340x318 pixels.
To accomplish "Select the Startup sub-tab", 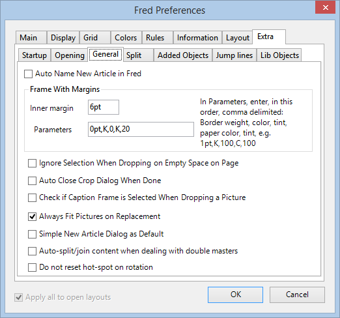I will [x=35, y=55].
